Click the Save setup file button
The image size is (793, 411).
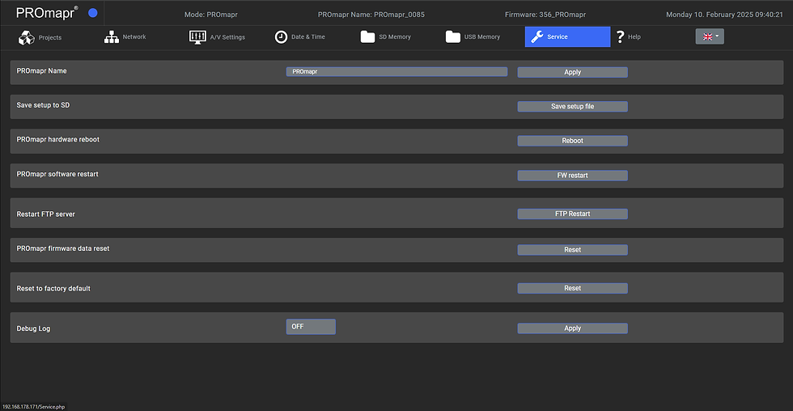[573, 106]
